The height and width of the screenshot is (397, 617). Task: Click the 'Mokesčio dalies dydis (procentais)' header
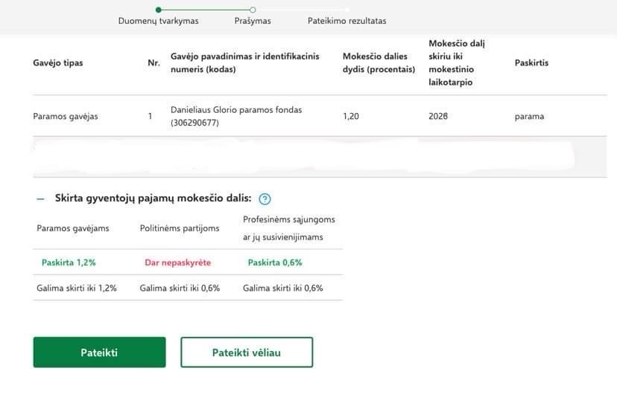tap(379, 63)
